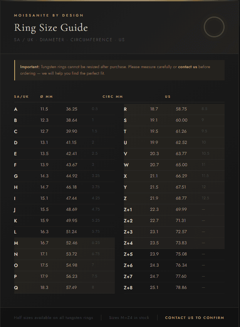This screenshot has width=240, height=327.
Task: Click the Moissanite By Design brand text
Action: [x=49, y=15]
